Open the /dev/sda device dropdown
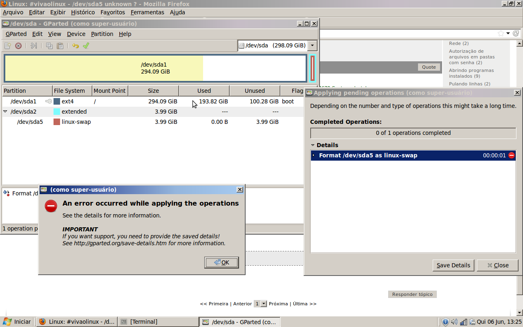Viewport: 523px width, 327px height. pos(313,45)
